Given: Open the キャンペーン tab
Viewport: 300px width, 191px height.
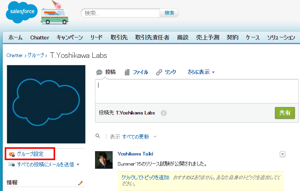Looking at the screenshot, I should point(70,37).
